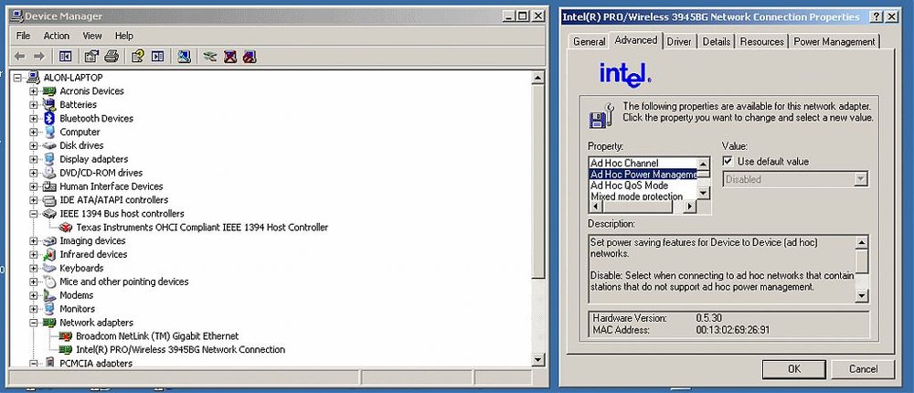Click the Keyboards category icon
The width and height of the screenshot is (914, 393).
click(x=49, y=268)
